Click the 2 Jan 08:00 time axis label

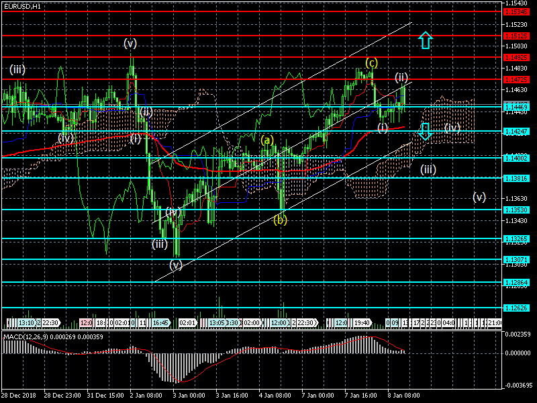tap(146, 396)
